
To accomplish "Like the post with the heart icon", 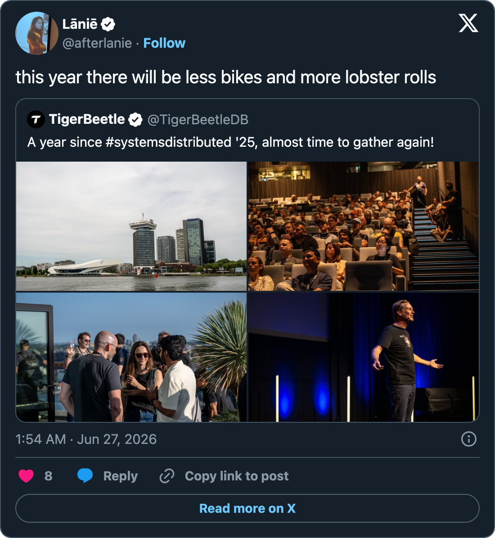I will 26,476.
